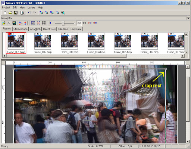Sort frames descending with up-arrow icon

[x=26, y=23]
